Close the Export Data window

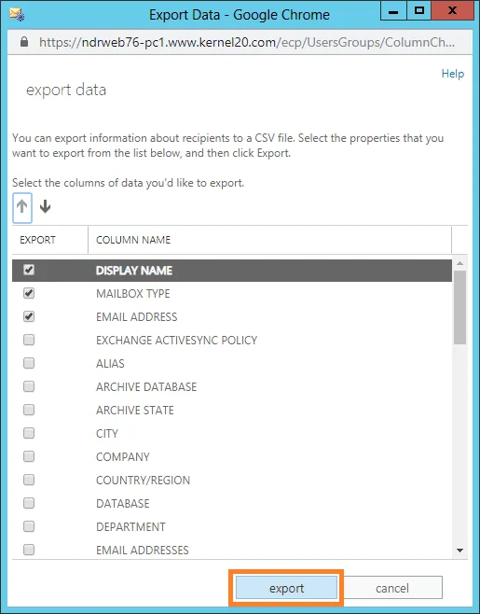point(452,10)
